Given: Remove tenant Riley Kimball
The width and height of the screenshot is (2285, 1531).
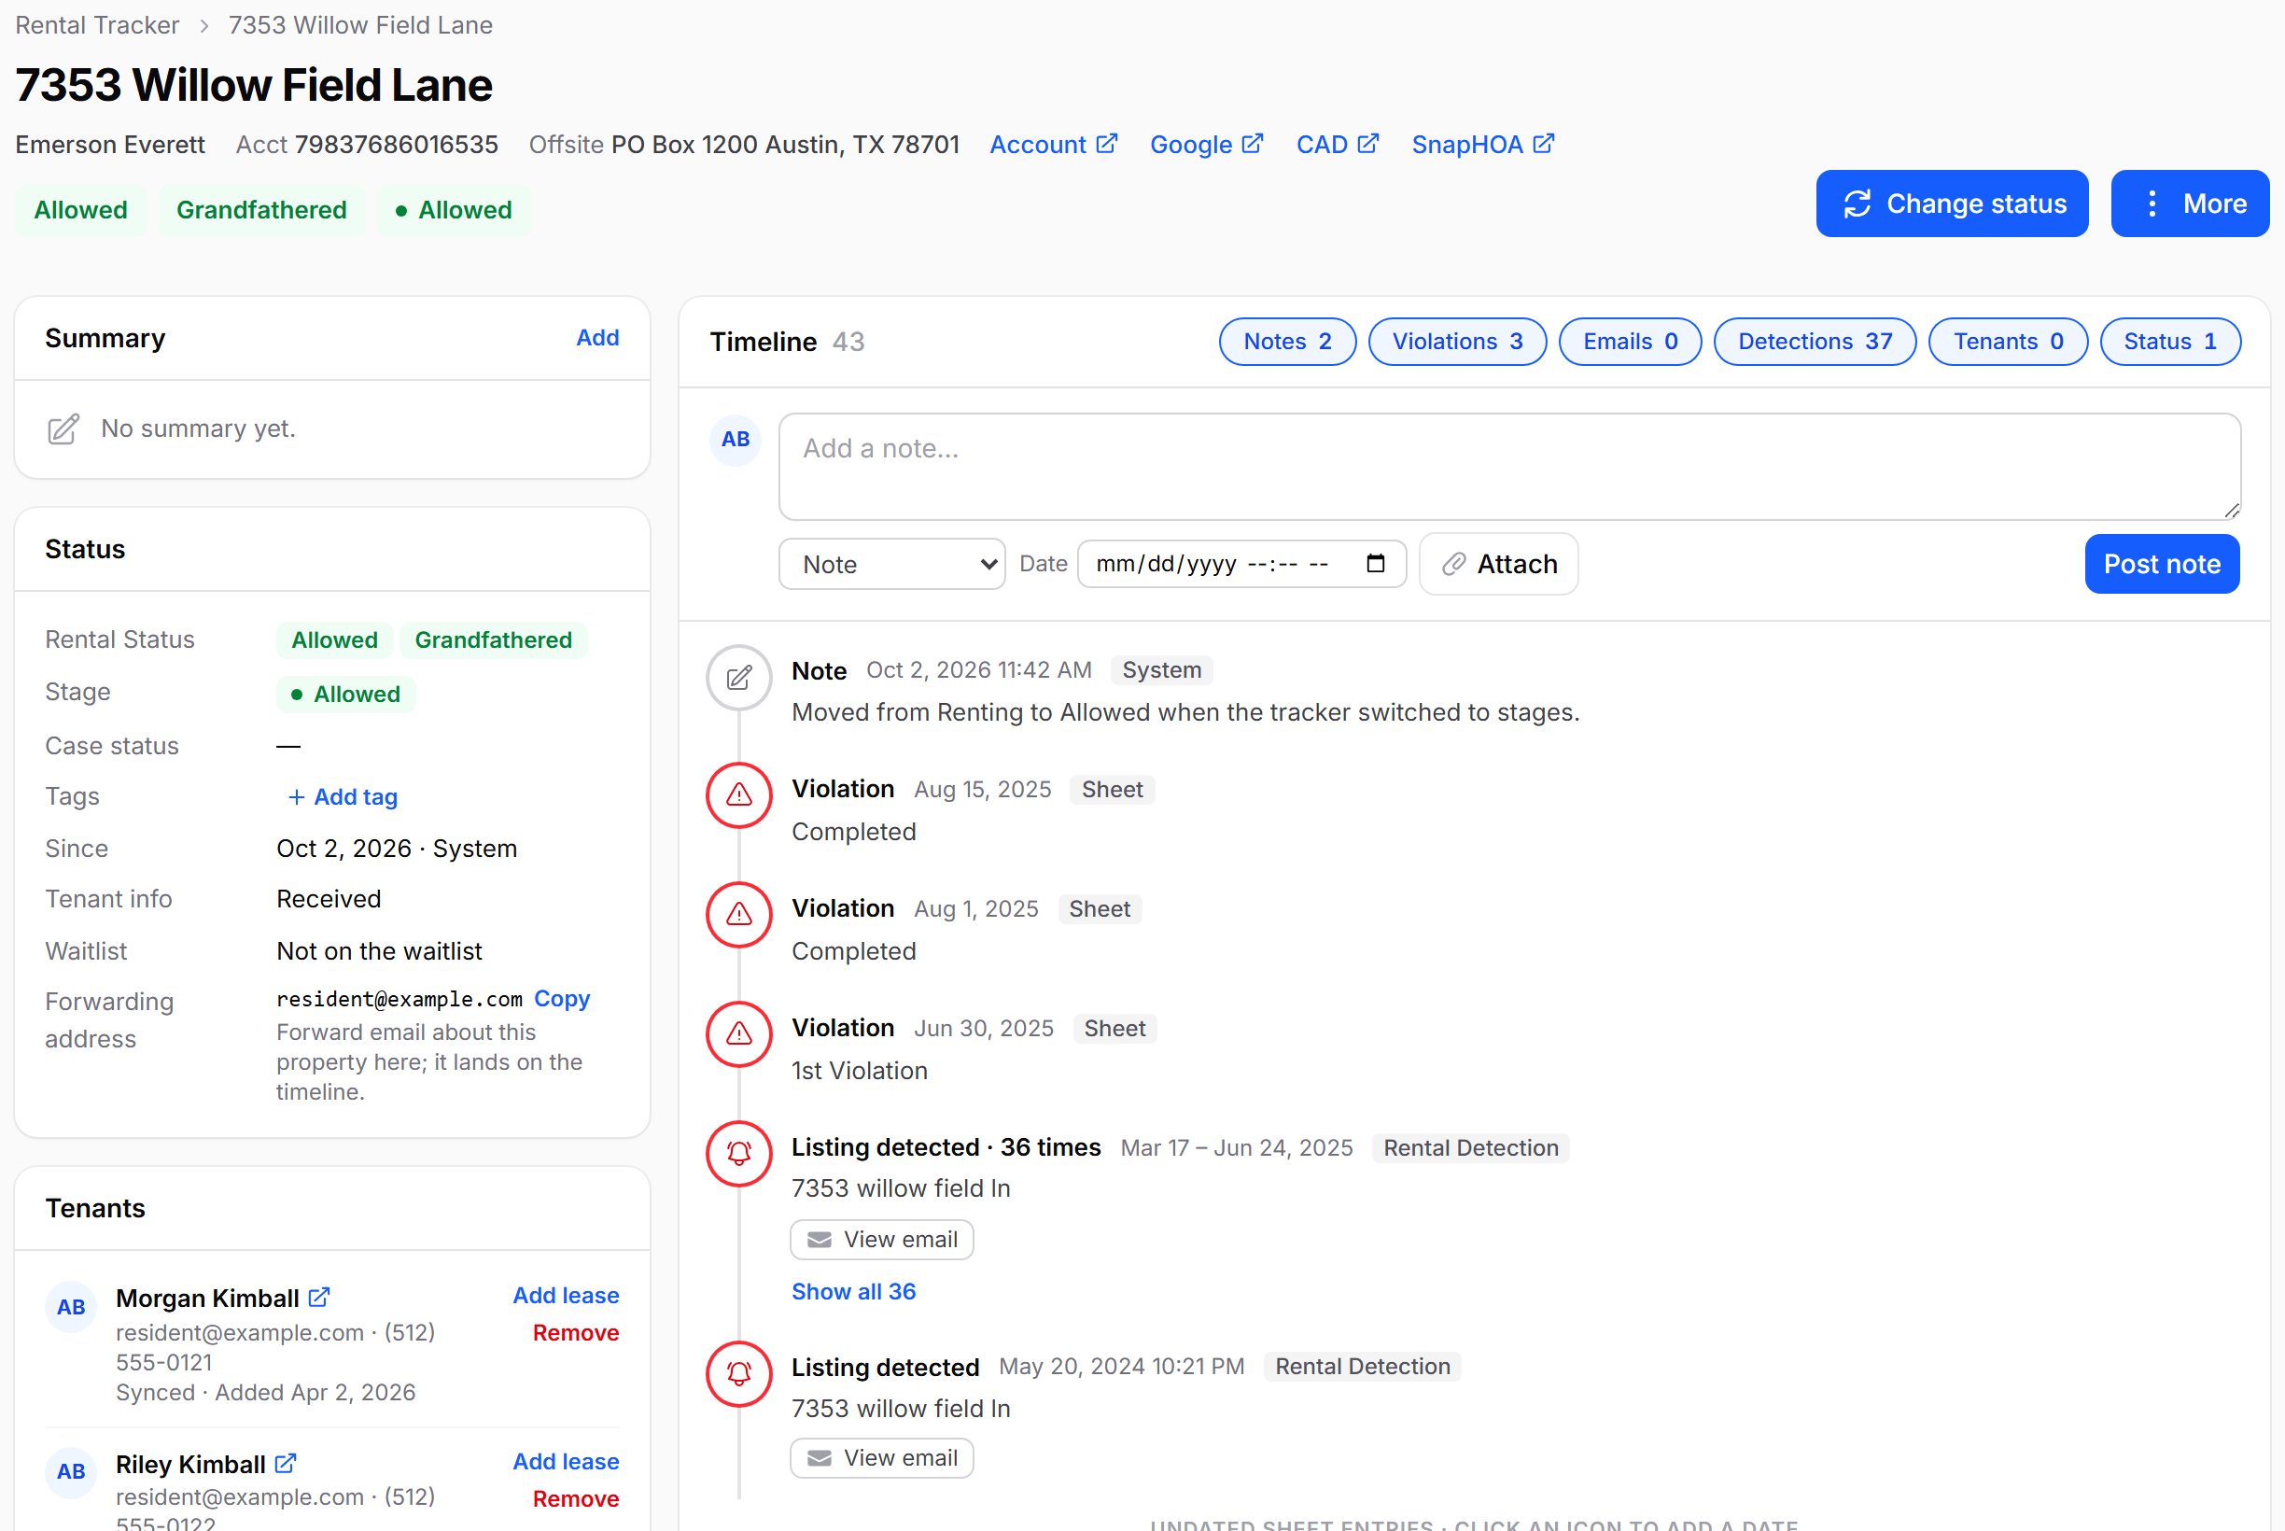Looking at the screenshot, I should 575,1498.
